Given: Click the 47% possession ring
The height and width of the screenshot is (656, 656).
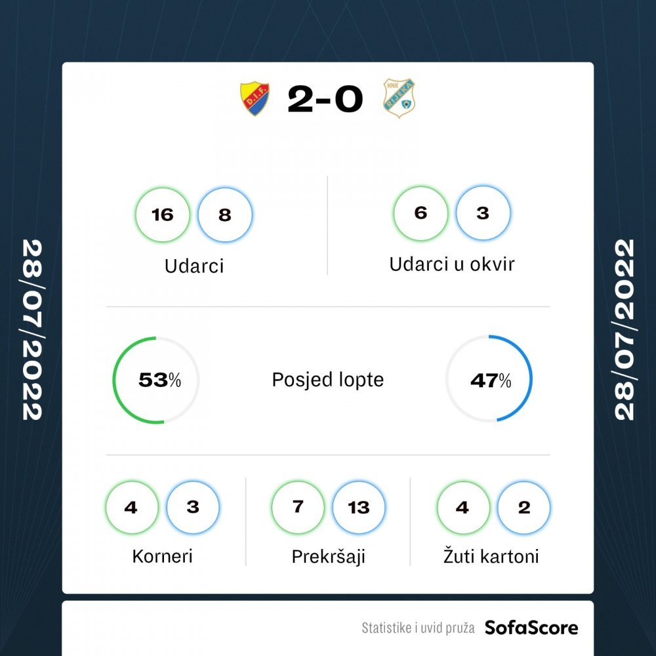Looking at the screenshot, I should 489,379.
